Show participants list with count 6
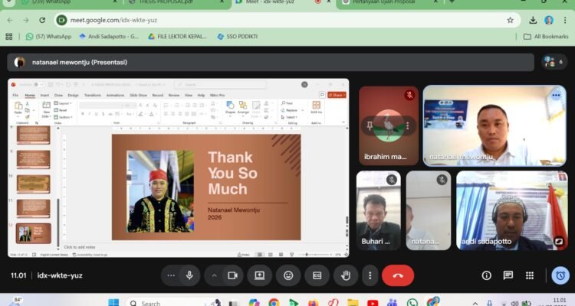This screenshot has width=575, height=306. (x=553, y=62)
